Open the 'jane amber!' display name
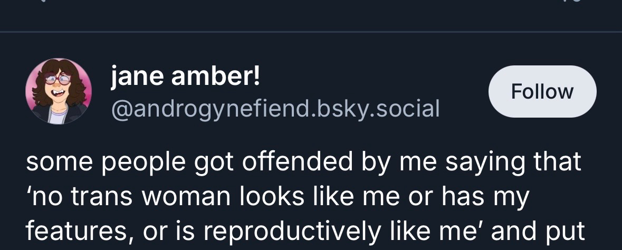Screen dimensions: 622x250 [185, 78]
